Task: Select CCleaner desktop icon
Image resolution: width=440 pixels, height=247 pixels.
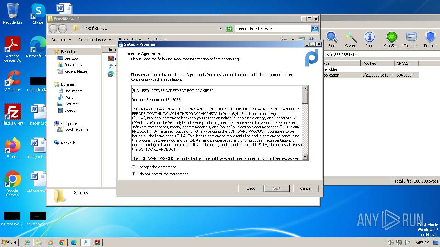Action: (12, 81)
